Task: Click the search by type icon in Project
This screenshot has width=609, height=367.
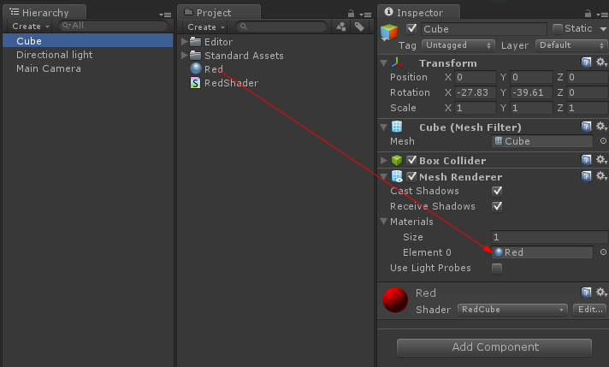Action: (341, 27)
